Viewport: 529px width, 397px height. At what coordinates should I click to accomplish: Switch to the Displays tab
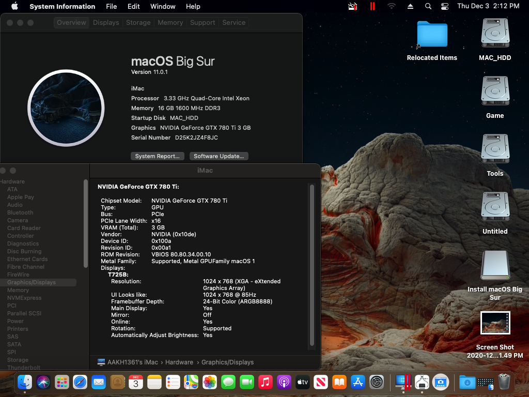tap(106, 23)
